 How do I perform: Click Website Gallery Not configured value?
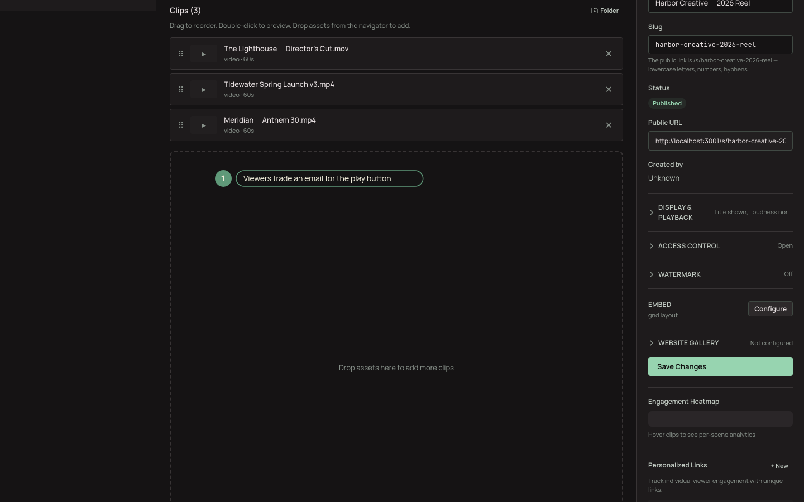[x=771, y=344]
